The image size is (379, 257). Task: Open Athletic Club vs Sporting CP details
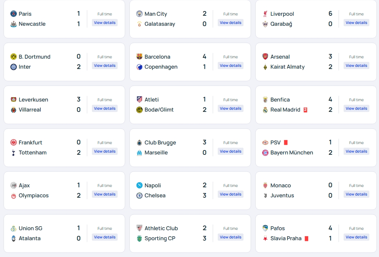[x=230, y=237]
